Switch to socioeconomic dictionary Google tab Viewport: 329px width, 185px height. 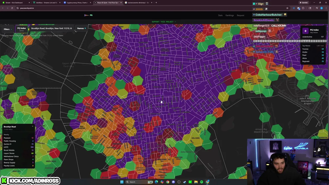[138, 3]
